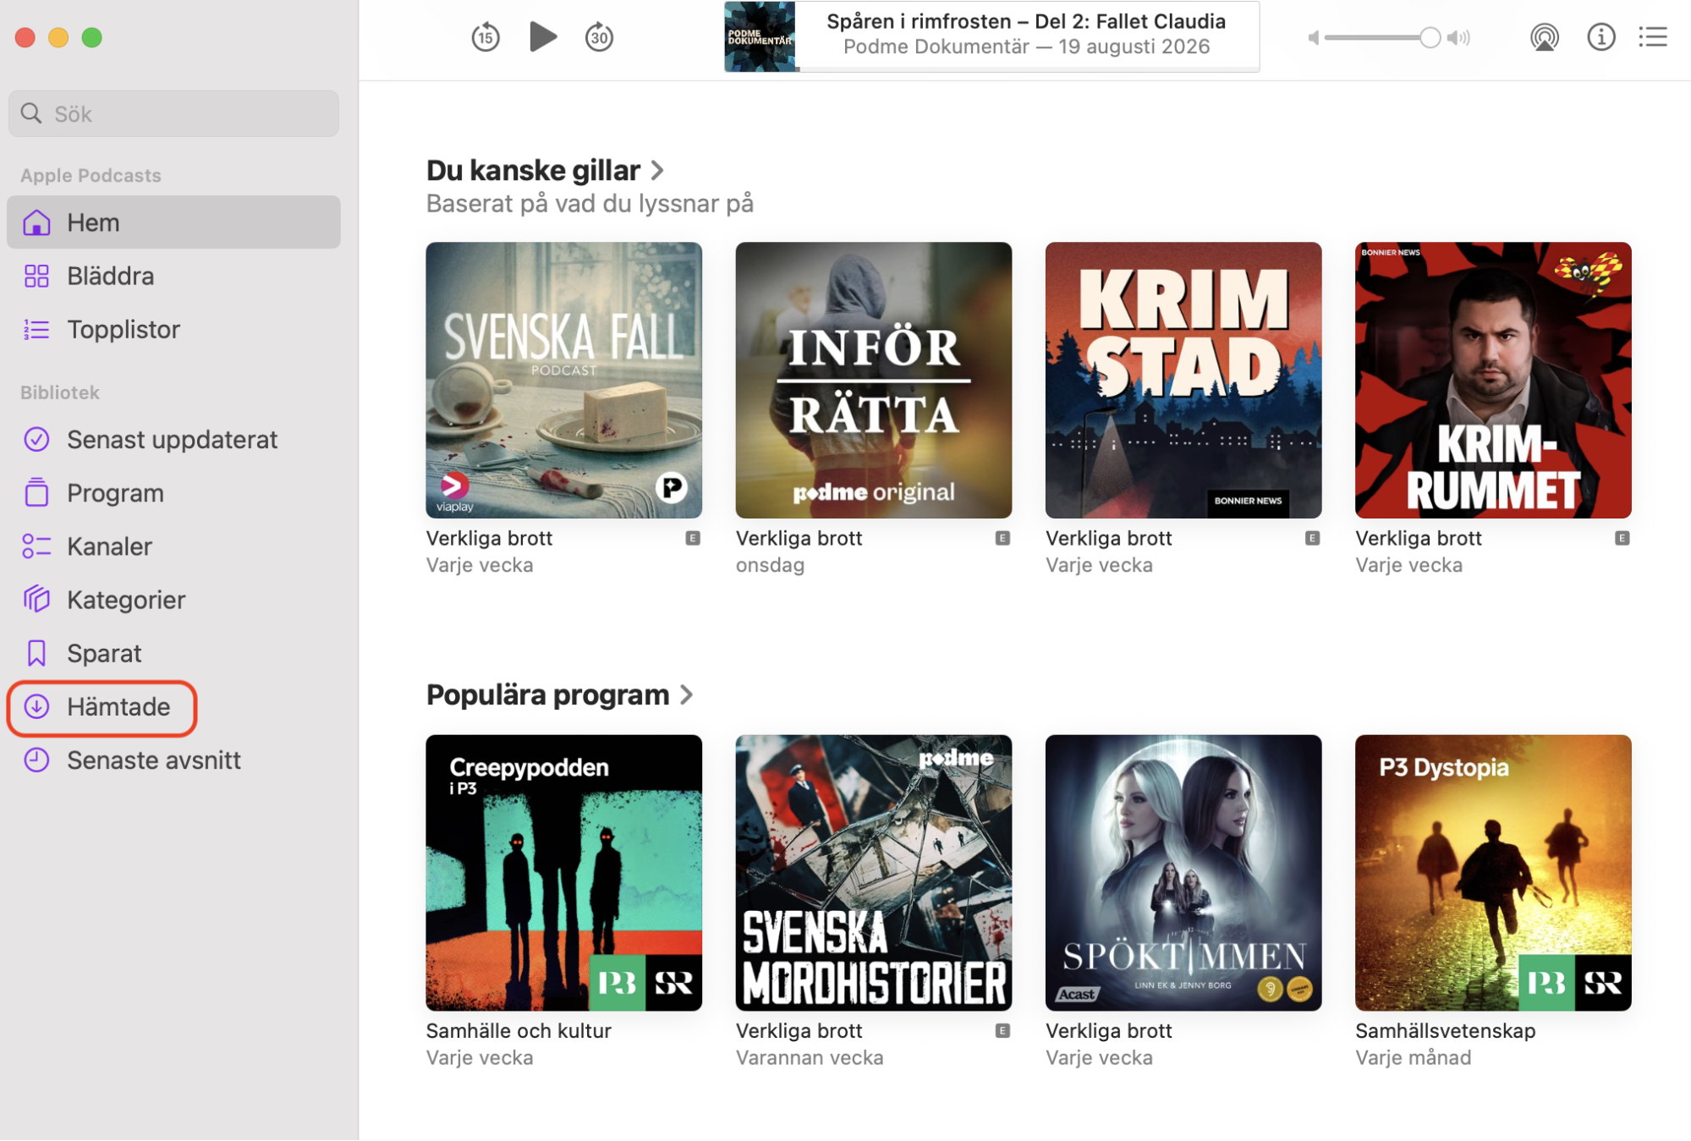Click Samhälle och kultur category label
The width and height of the screenshot is (1691, 1141).
pos(519,1030)
